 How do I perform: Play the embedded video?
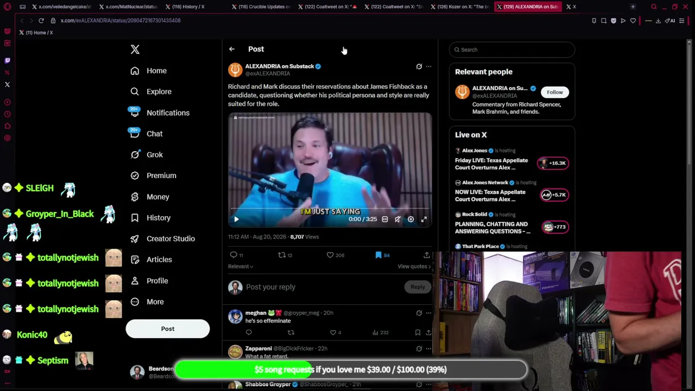click(x=236, y=219)
